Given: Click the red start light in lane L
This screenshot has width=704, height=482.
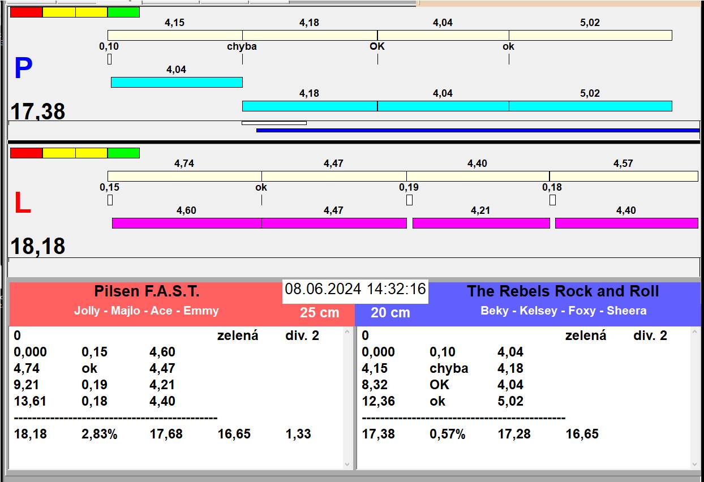Looking at the screenshot, I should [26, 153].
